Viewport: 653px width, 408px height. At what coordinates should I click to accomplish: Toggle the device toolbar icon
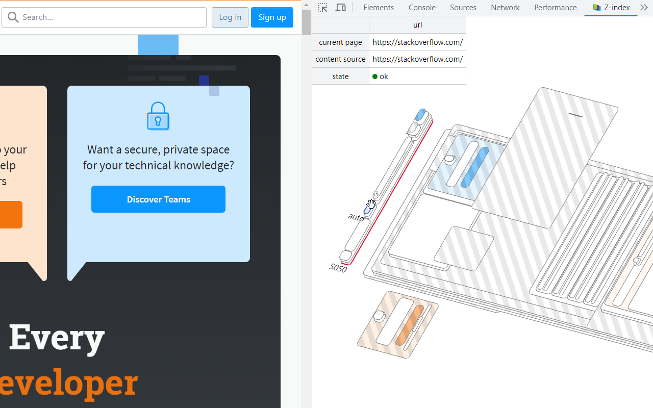[341, 8]
